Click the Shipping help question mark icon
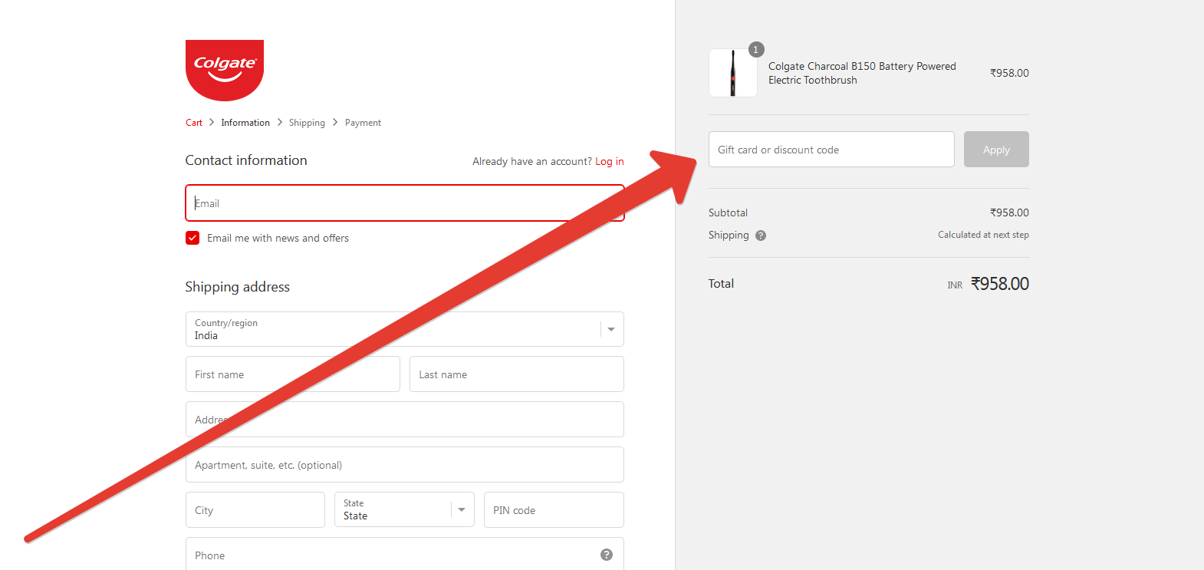Image resolution: width=1204 pixels, height=570 pixels. pyautogui.click(x=761, y=236)
